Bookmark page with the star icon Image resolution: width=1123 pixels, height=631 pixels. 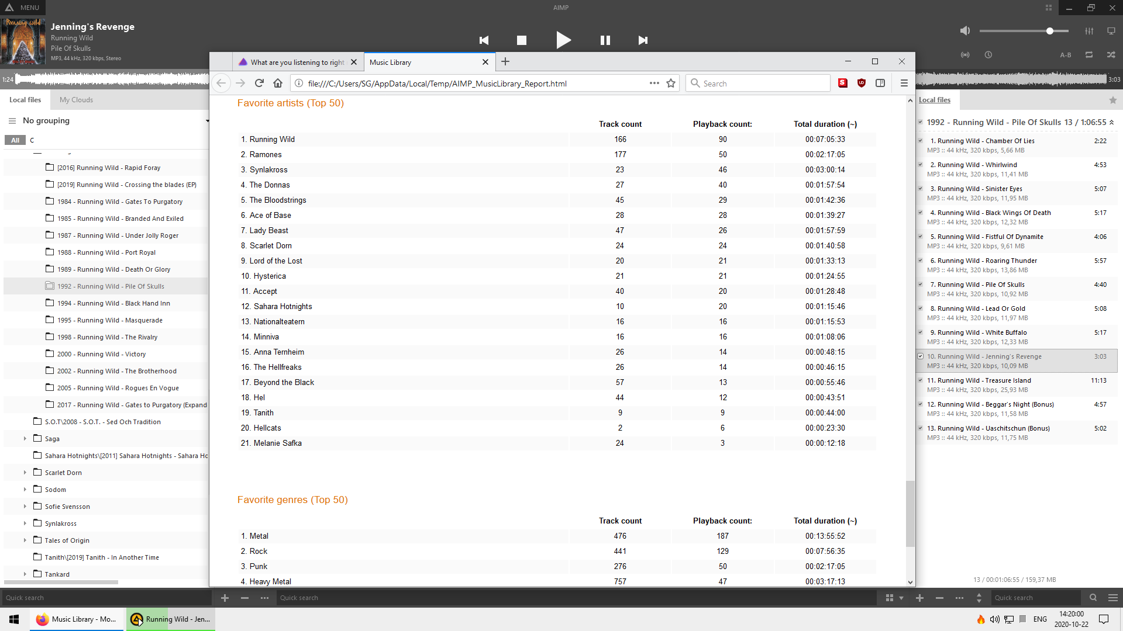pos(671,84)
